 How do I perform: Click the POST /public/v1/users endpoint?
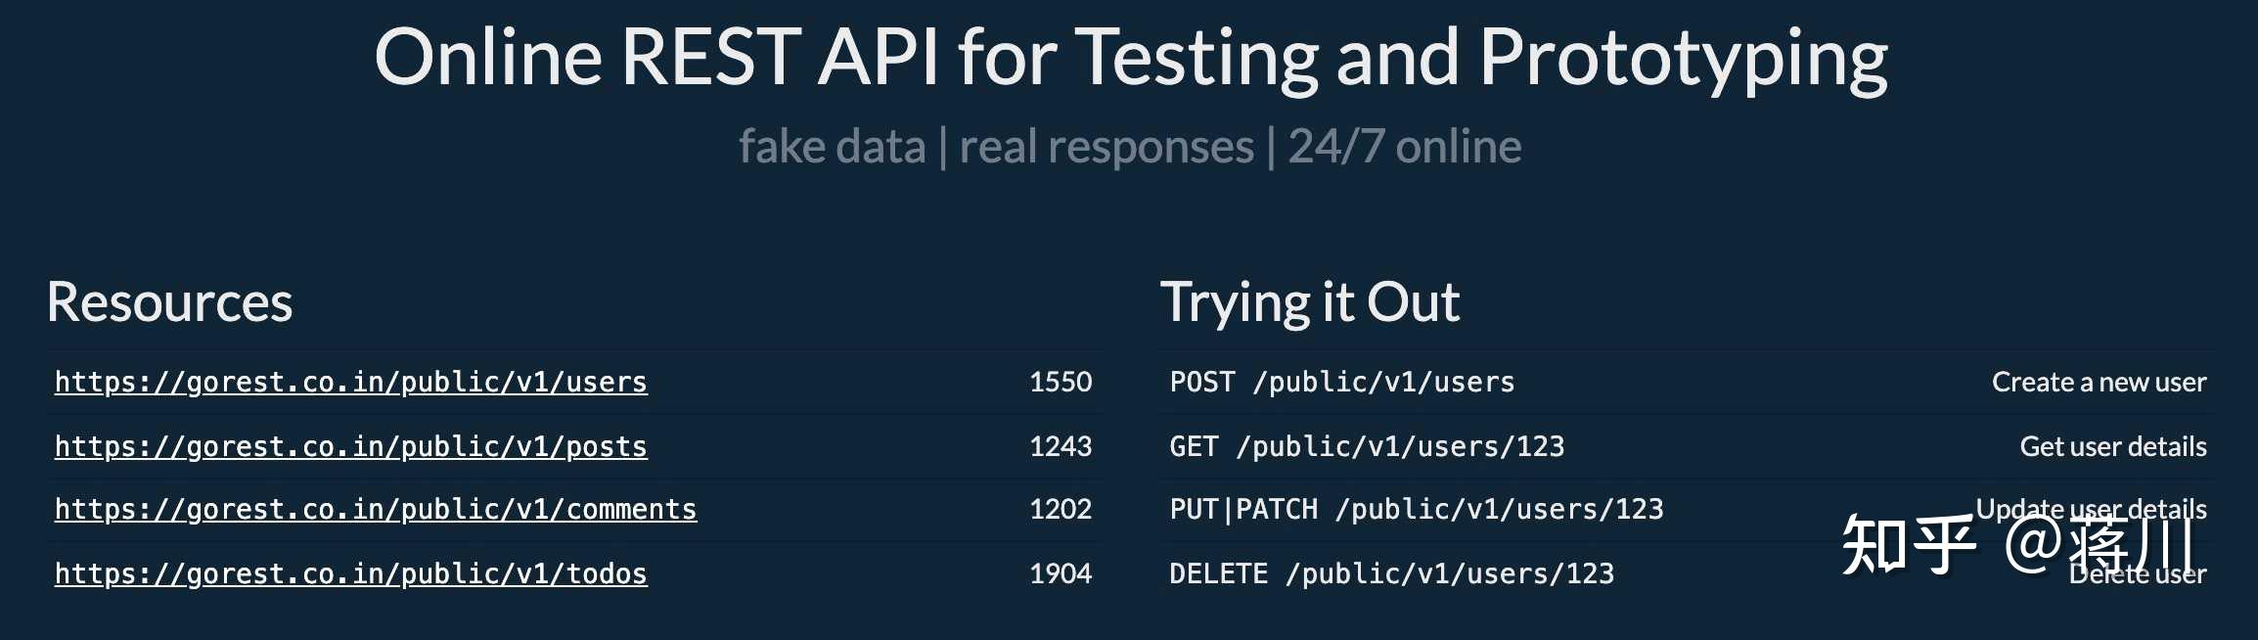coord(1341,382)
